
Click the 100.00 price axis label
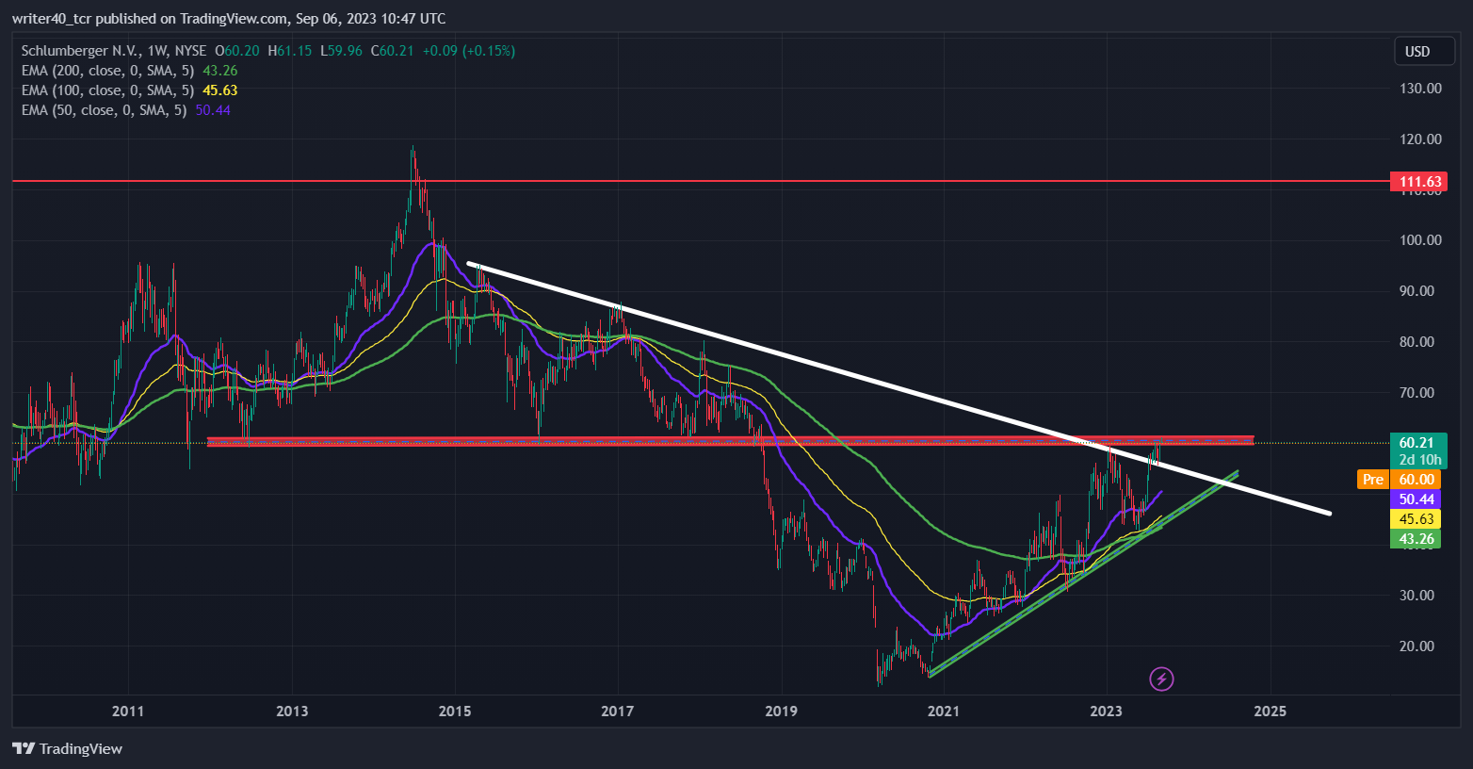(x=1420, y=239)
